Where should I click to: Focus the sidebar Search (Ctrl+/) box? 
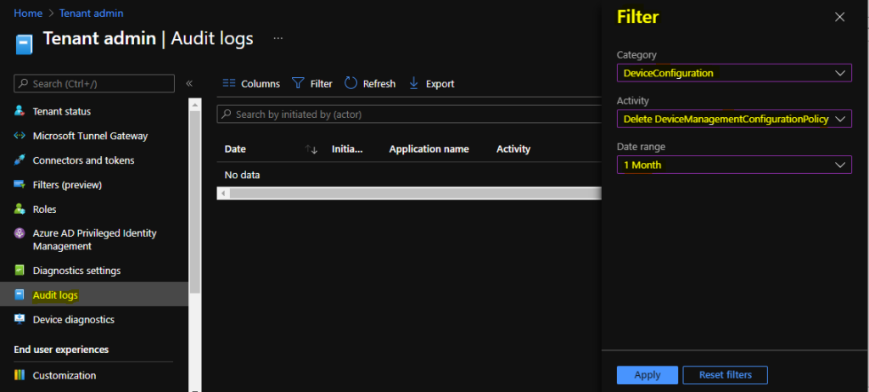[x=94, y=83]
